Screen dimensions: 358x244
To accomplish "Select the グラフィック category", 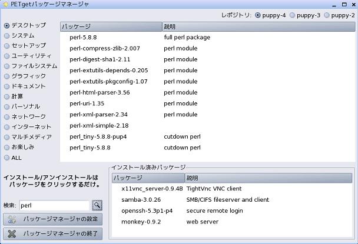I will pyautogui.click(x=25, y=76).
